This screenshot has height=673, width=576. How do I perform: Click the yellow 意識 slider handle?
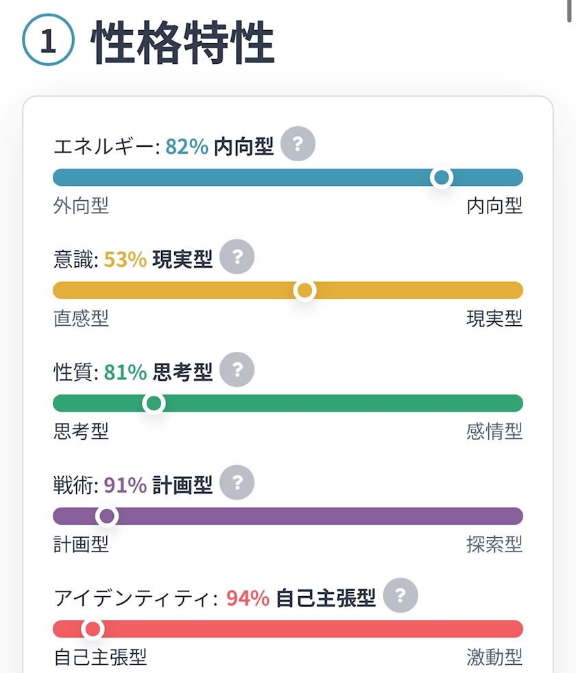point(305,290)
